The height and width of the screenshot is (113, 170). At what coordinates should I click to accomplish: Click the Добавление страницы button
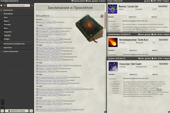click(x=17, y=111)
